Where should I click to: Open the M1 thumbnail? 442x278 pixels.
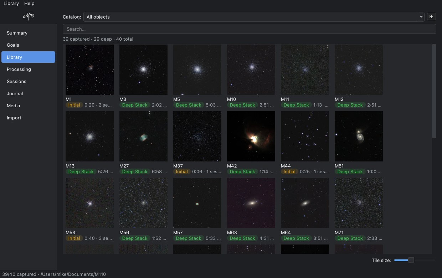point(89,69)
